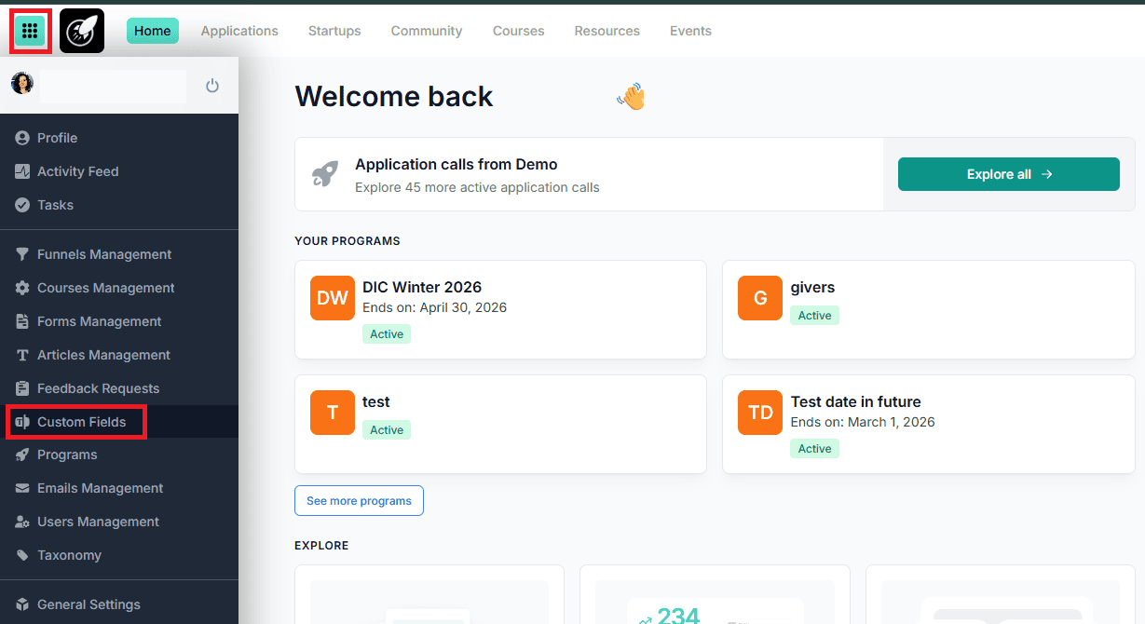This screenshot has height=624, width=1145.
Task: Switch to the Applications tab
Action: pyautogui.click(x=239, y=31)
